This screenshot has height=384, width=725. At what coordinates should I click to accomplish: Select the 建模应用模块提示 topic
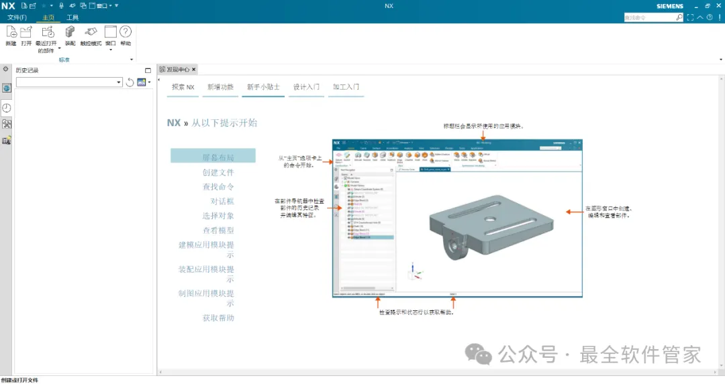[206, 250]
